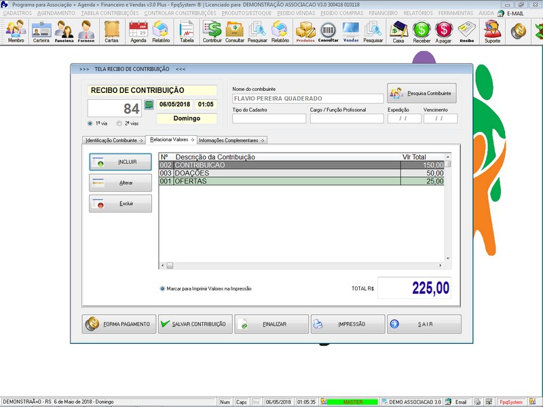543x407 pixels.
Task: Switch to Informações Complementares tab
Action: (x=231, y=140)
